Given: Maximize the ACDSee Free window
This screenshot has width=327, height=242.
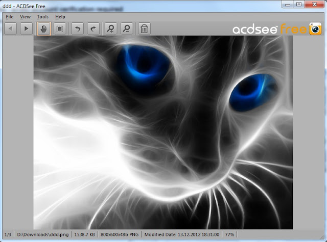Looking at the screenshot, I should (299, 5).
